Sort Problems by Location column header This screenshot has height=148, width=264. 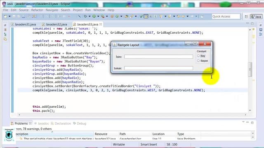click(x=163, y=134)
